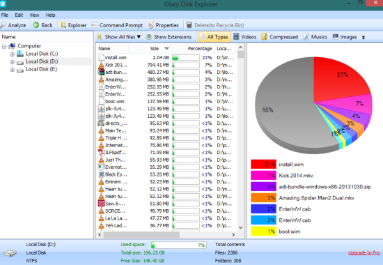383x265 pixels.
Task: Click file list scroll up arrow
Action: pos(240,47)
